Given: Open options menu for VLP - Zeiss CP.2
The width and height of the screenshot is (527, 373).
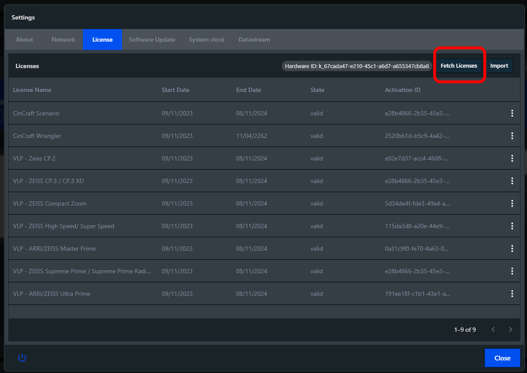Looking at the screenshot, I should point(512,158).
